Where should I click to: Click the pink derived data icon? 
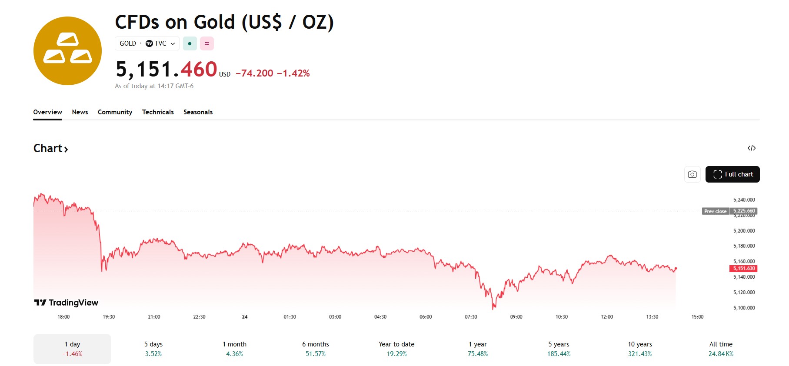pos(207,43)
